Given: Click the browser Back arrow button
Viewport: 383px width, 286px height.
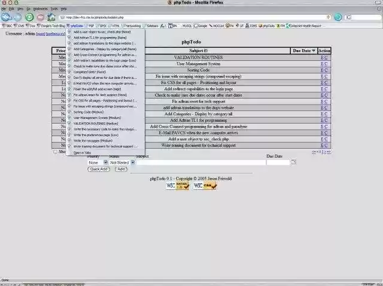Looking at the screenshot, I should pos(6,17).
